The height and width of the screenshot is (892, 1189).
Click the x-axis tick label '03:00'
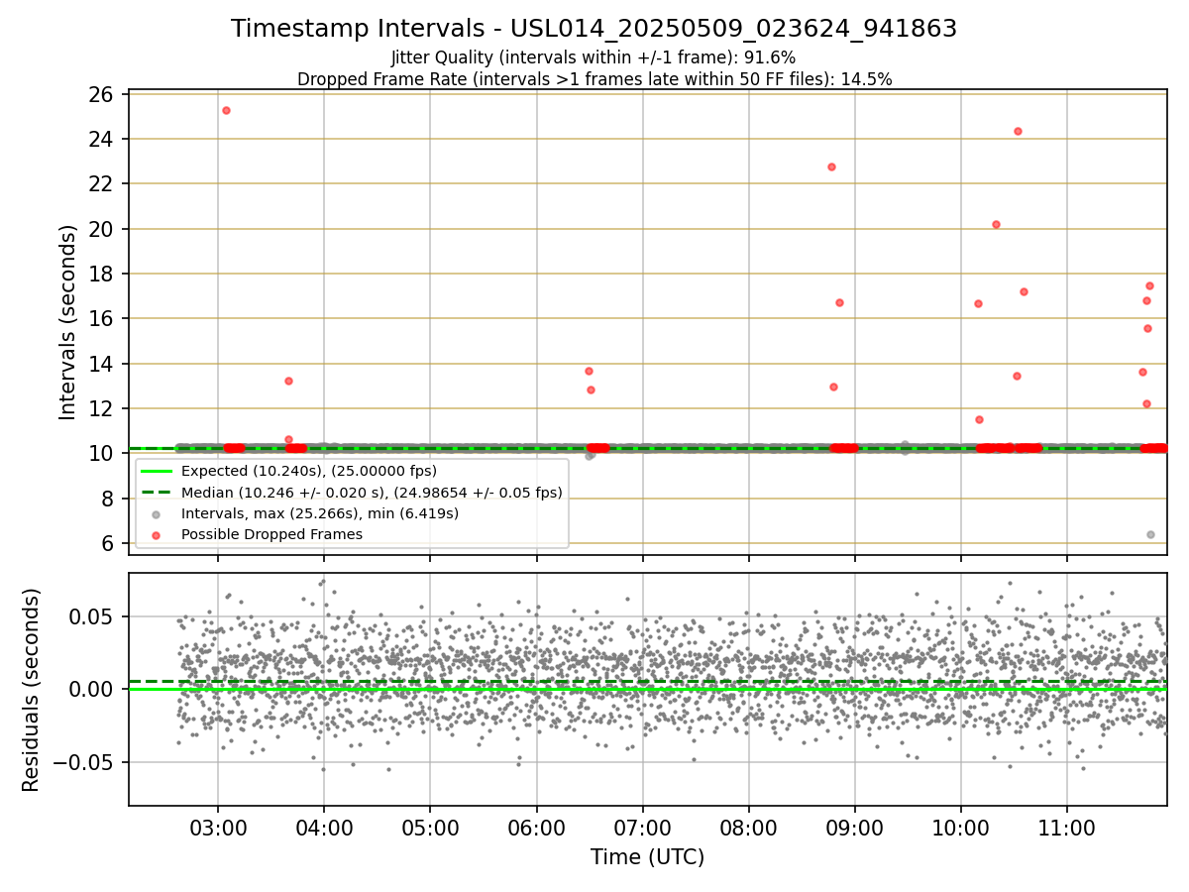click(x=218, y=828)
